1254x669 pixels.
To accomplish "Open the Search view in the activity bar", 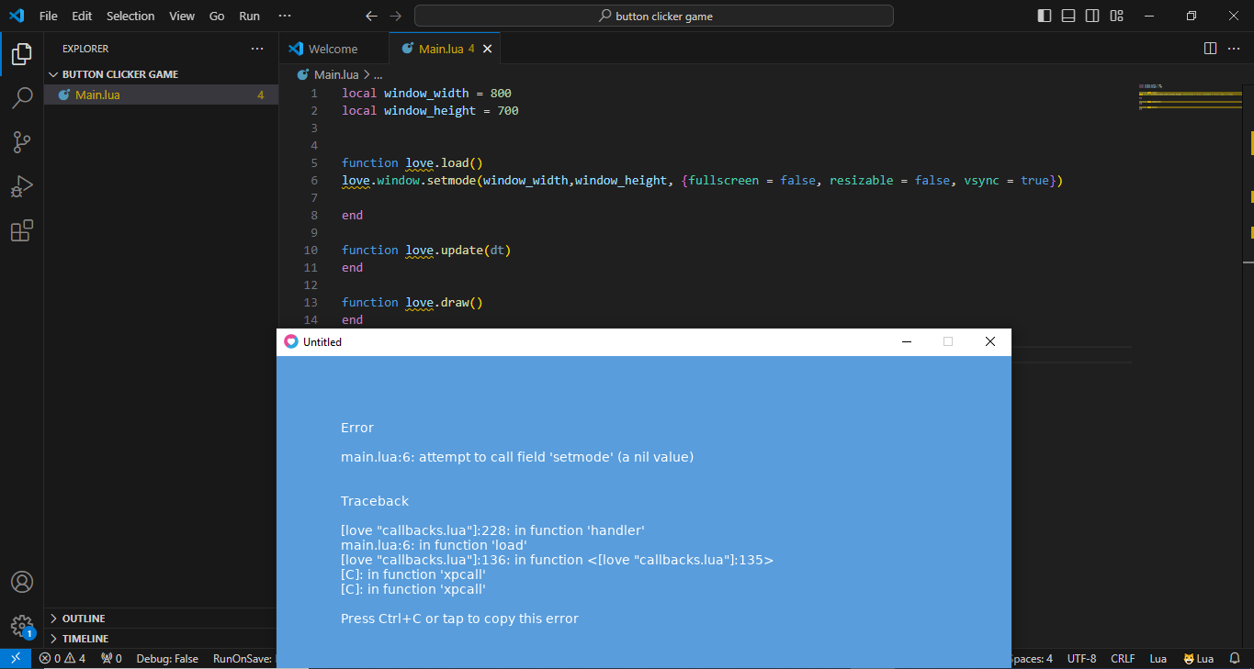I will click(x=21, y=98).
